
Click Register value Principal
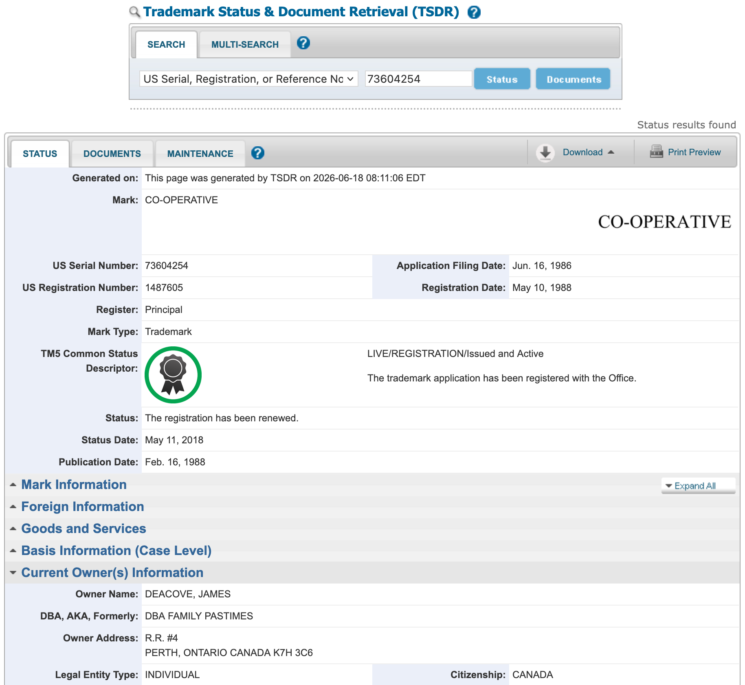coord(164,310)
